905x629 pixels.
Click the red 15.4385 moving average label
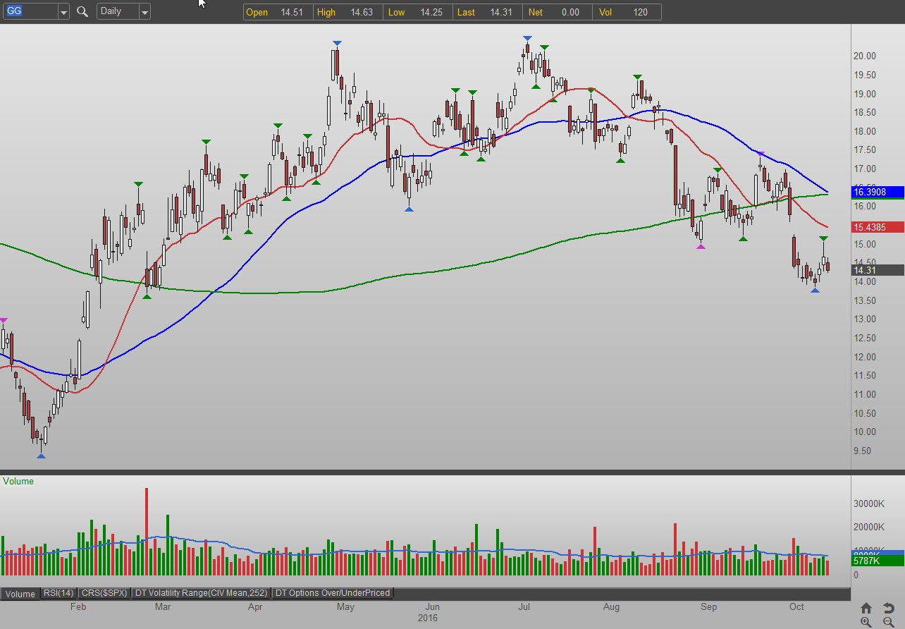tap(878, 227)
